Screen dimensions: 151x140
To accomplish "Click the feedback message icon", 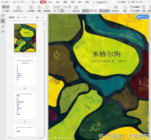I will pyautogui.click(x=141, y=2).
